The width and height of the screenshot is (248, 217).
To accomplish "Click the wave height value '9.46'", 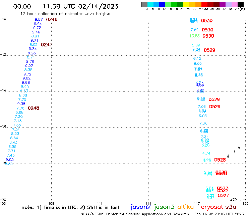I will pos(36,32).
